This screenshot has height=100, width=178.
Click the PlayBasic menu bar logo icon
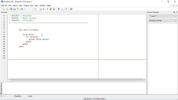point(3,6)
